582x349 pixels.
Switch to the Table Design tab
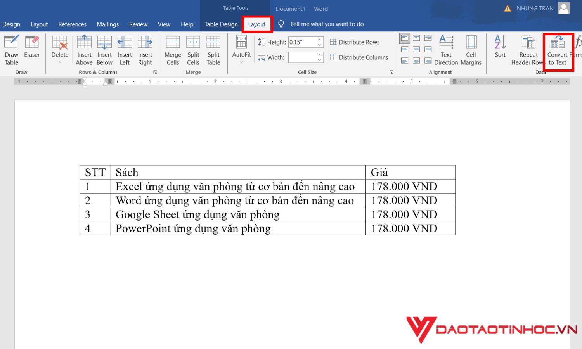[x=221, y=24]
